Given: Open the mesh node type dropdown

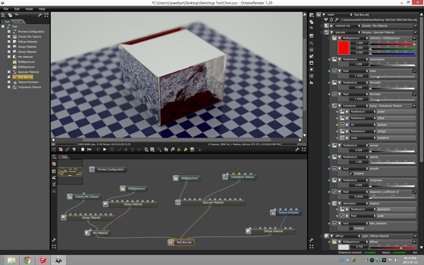Looking at the screenshot, I should 340,15.
